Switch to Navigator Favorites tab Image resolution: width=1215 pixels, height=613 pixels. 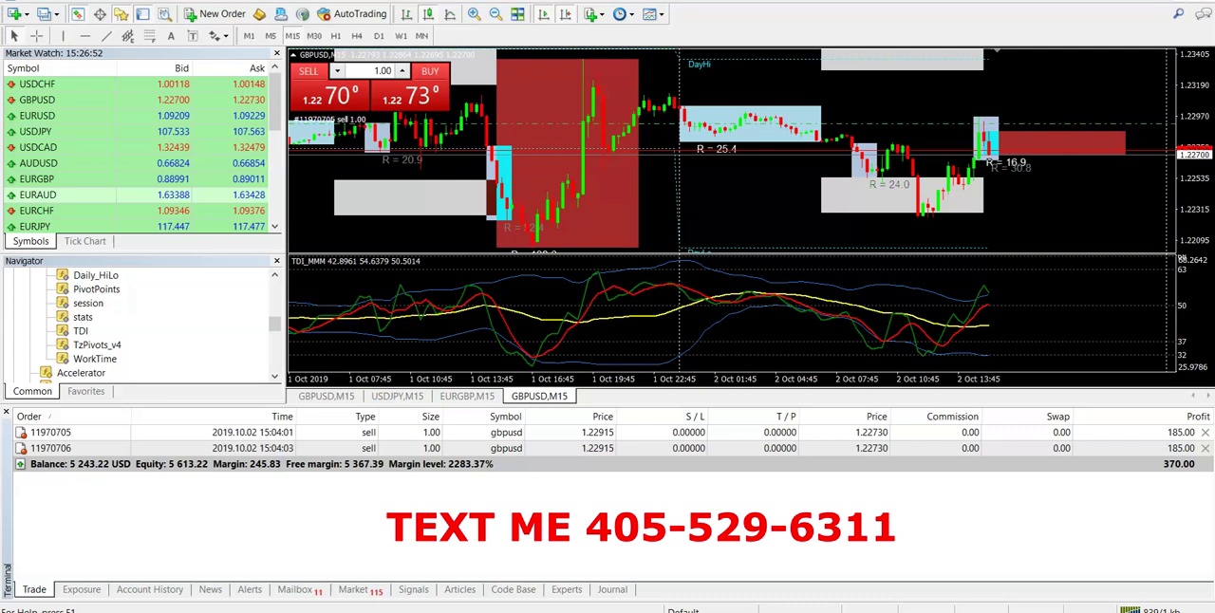pos(85,391)
